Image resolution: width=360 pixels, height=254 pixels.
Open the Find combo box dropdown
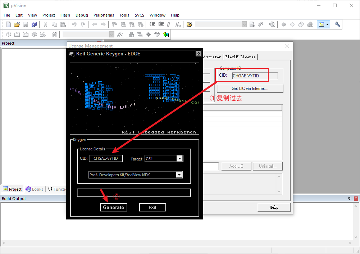point(244,24)
